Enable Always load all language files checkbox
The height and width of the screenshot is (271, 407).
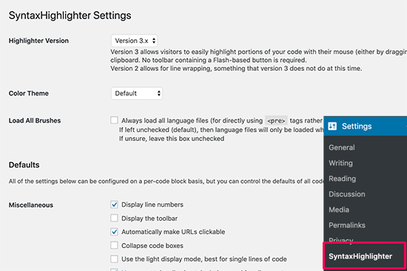pyautogui.click(x=114, y=120)
